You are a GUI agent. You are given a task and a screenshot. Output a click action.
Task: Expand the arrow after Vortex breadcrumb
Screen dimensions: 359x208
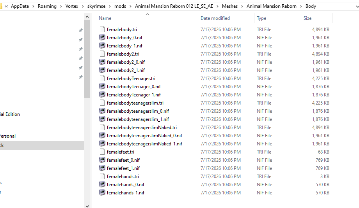point(83,6)
